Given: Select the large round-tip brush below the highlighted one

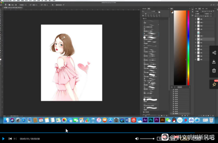Looking at the screenshot, I should tap(151, 38).
